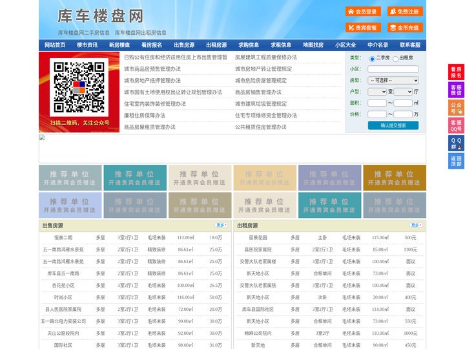Open the 求租信息 navigation item
Image resolution: width=465 pixels, height=349 pixels.
click(x=281, y=45)
